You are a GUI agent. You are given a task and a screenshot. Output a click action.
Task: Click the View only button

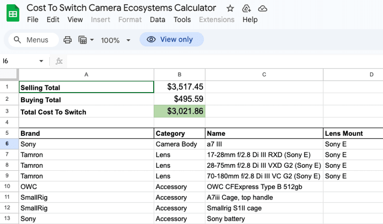tap(172, 39)
